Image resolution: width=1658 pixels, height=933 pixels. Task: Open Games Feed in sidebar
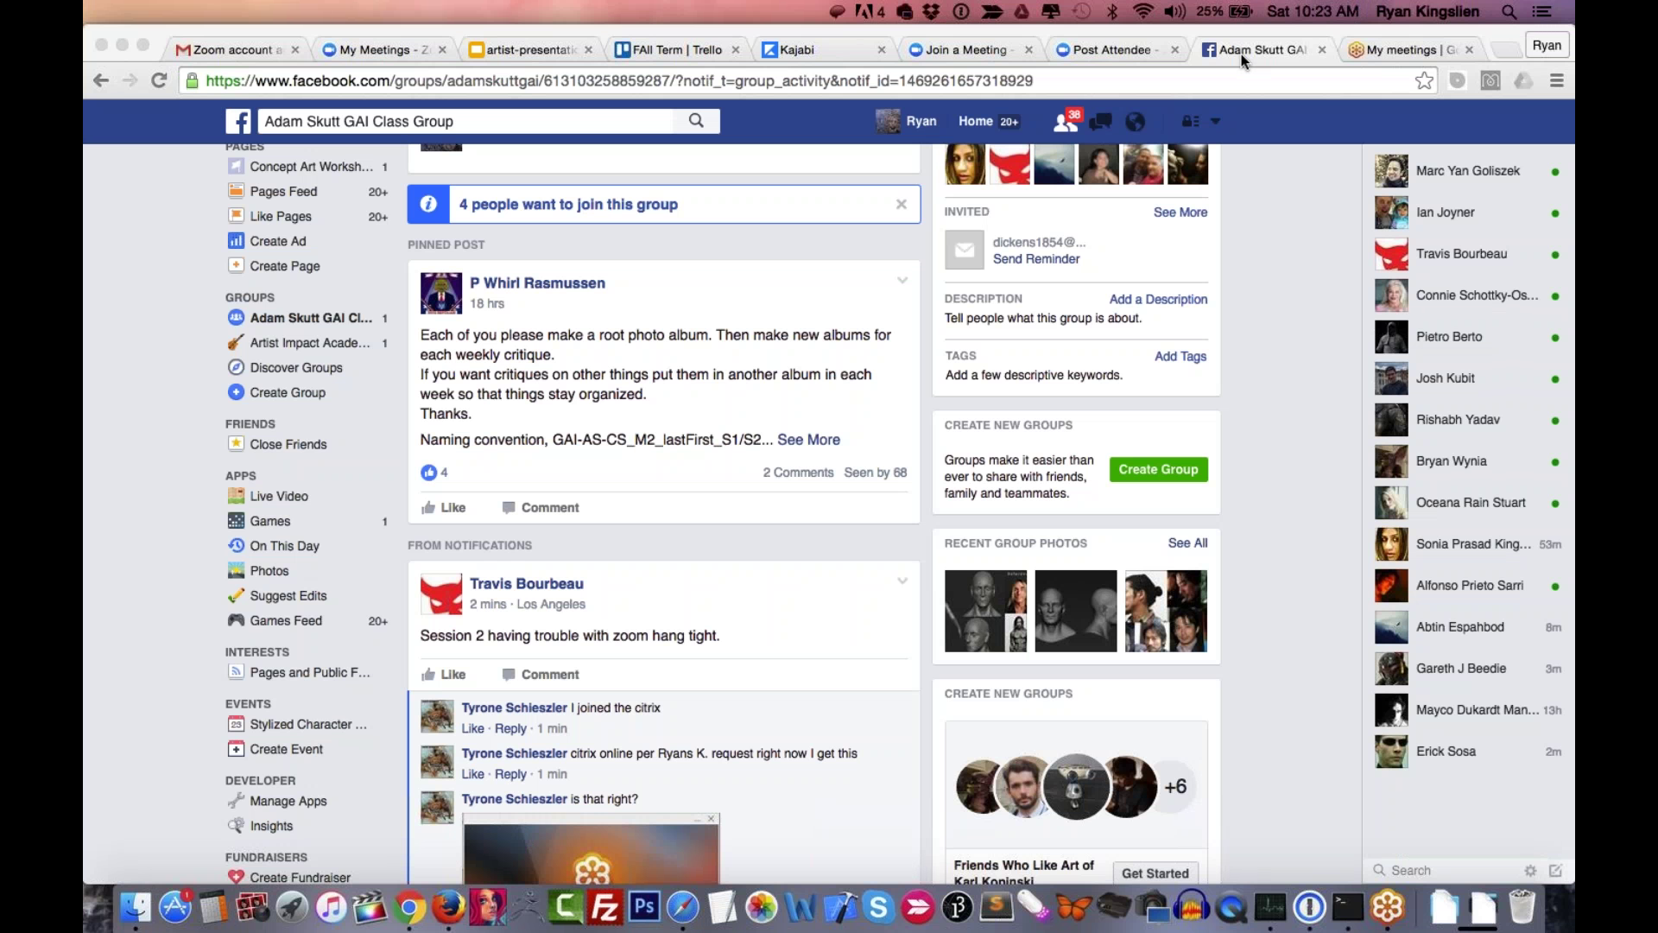coord(286,621)
